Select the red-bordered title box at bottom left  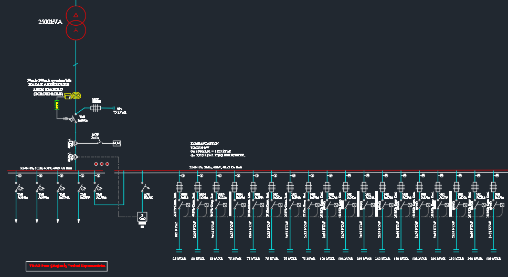coord(67,267)
